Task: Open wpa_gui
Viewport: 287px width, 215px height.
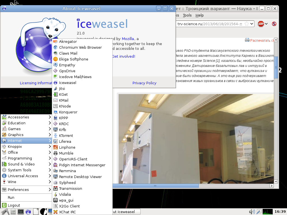Action: coord(82,200)
